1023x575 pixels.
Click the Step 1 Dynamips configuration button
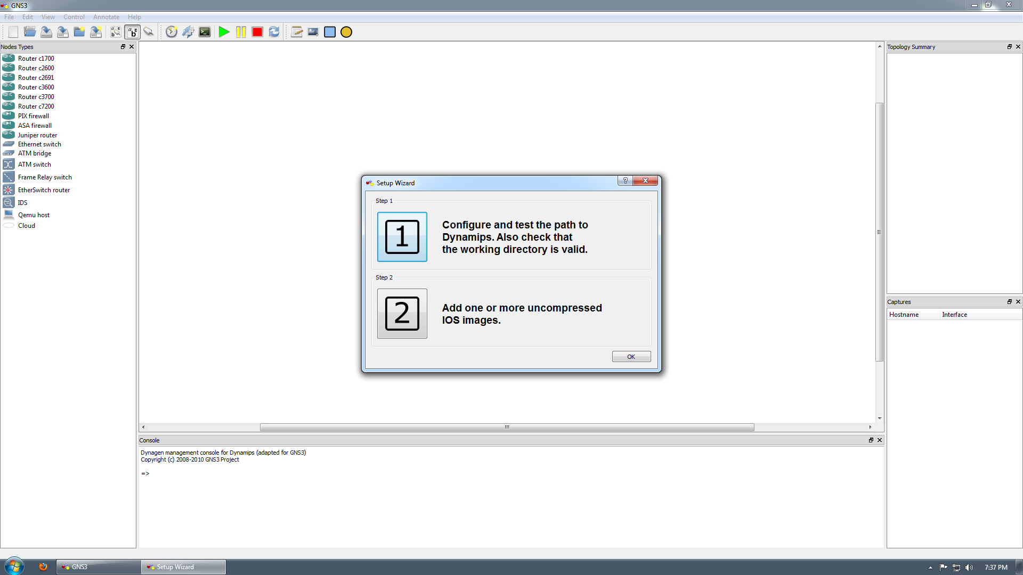pos(402,237)
